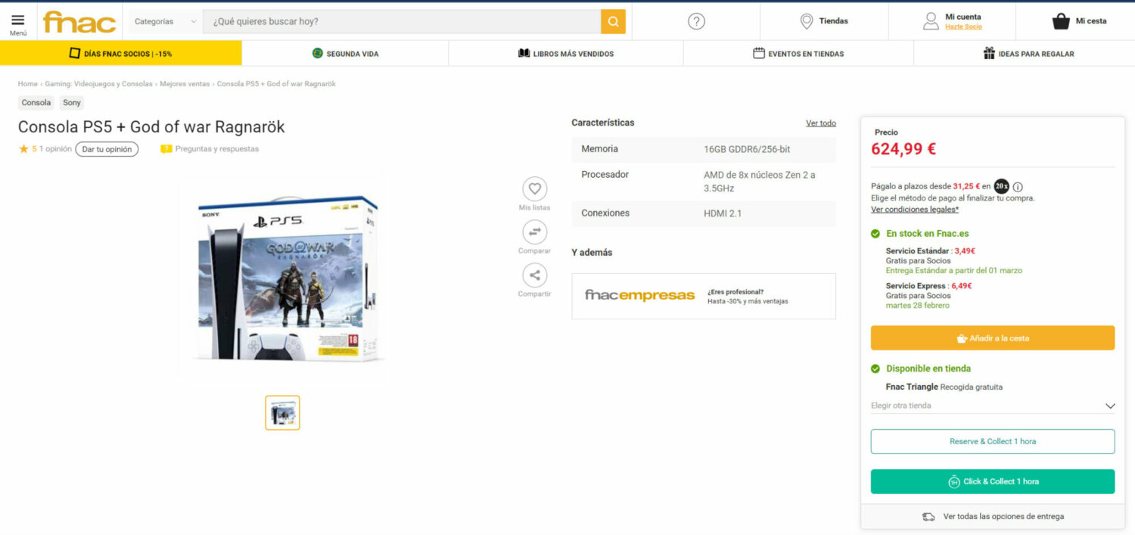Open the Ver todo characteristics link

(820, 123)
